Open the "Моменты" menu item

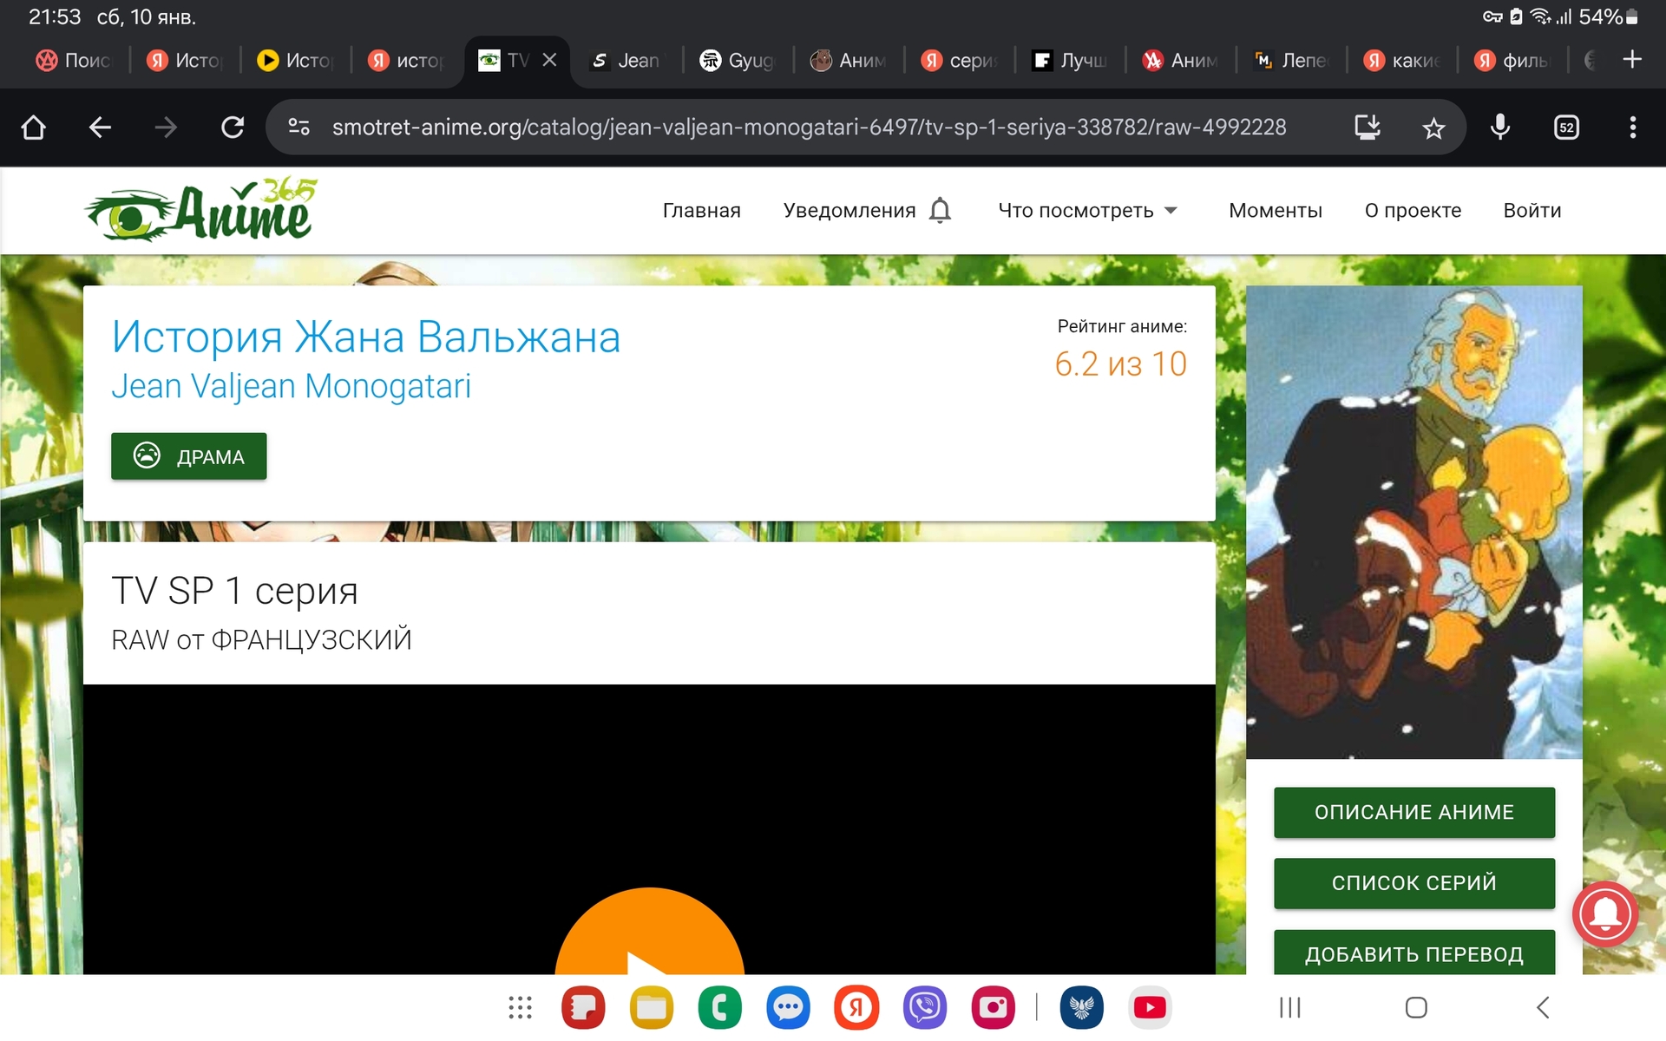(x=1275, y=211)
